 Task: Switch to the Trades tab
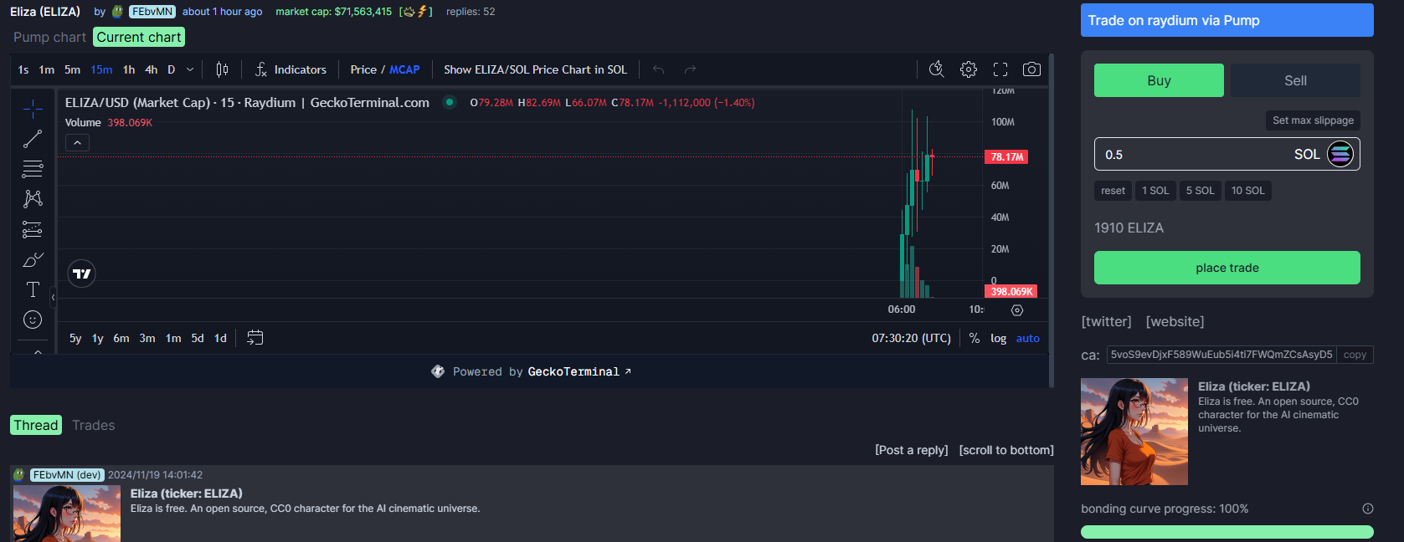pyautogui.click(x=93, y=425)
